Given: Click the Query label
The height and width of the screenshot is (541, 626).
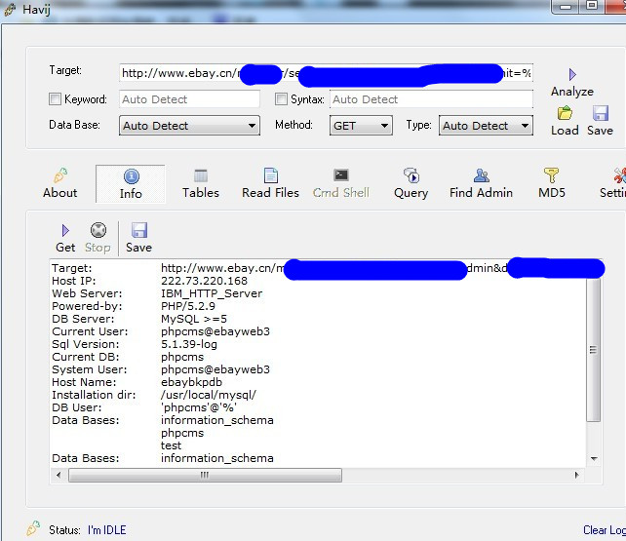Looking at the screenshot, I should (x=411, y=193).
